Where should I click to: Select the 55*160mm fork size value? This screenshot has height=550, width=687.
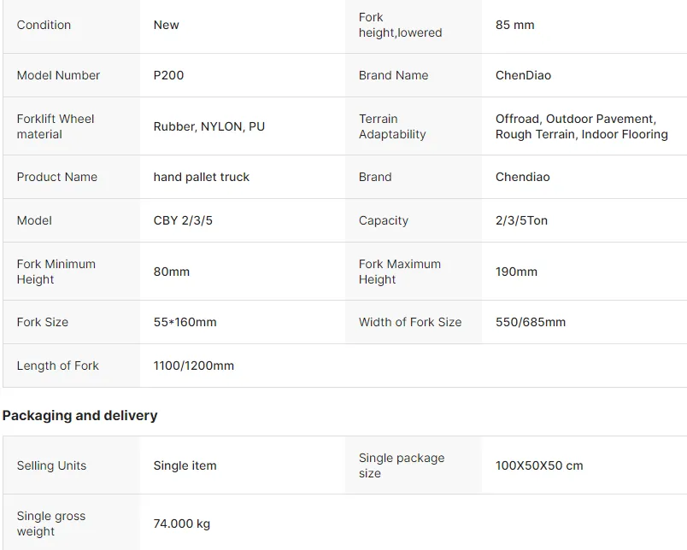pos(185,322)
